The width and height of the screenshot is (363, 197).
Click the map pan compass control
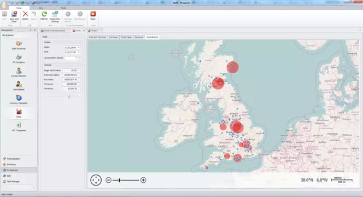[96, 180]
